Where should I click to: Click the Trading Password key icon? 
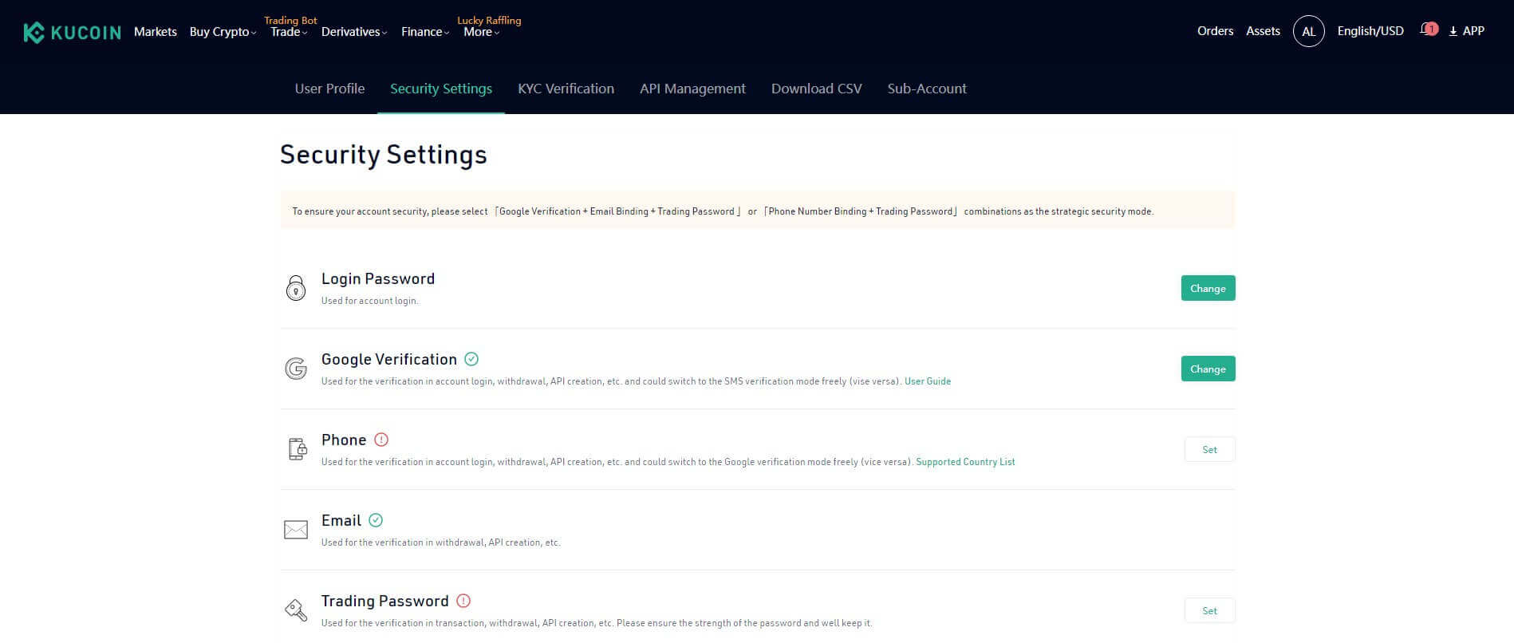click(295, 610)
